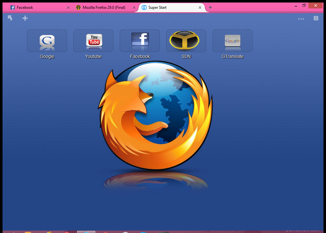Click the curved arrow undo icon
Image resolution: width=326 pixels, height=233 pixels.
(x=10, y=18)
